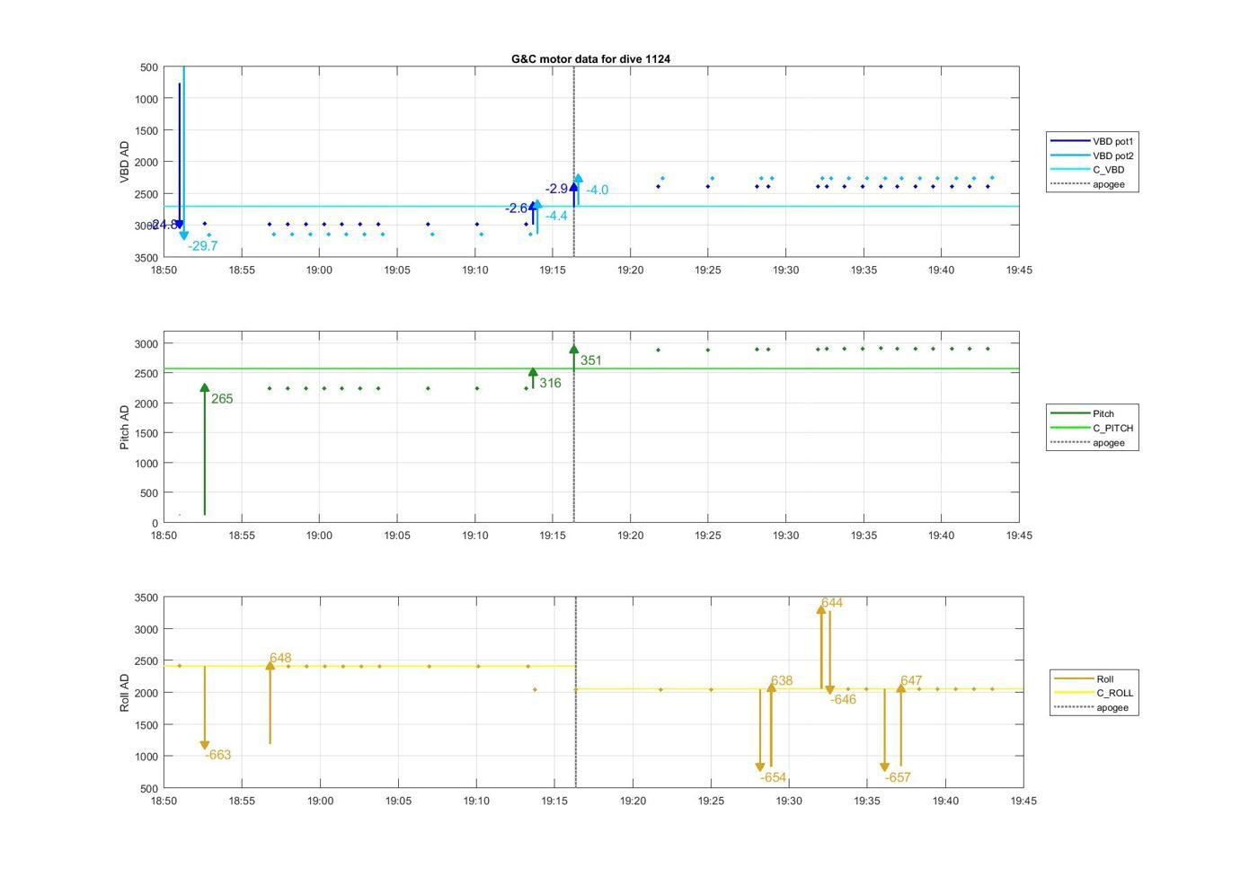The width and height of the screenshot is (1258, 886).
Task: Click 'apogee' entry in Pitch legend
Action: [x=1087, y=442]
